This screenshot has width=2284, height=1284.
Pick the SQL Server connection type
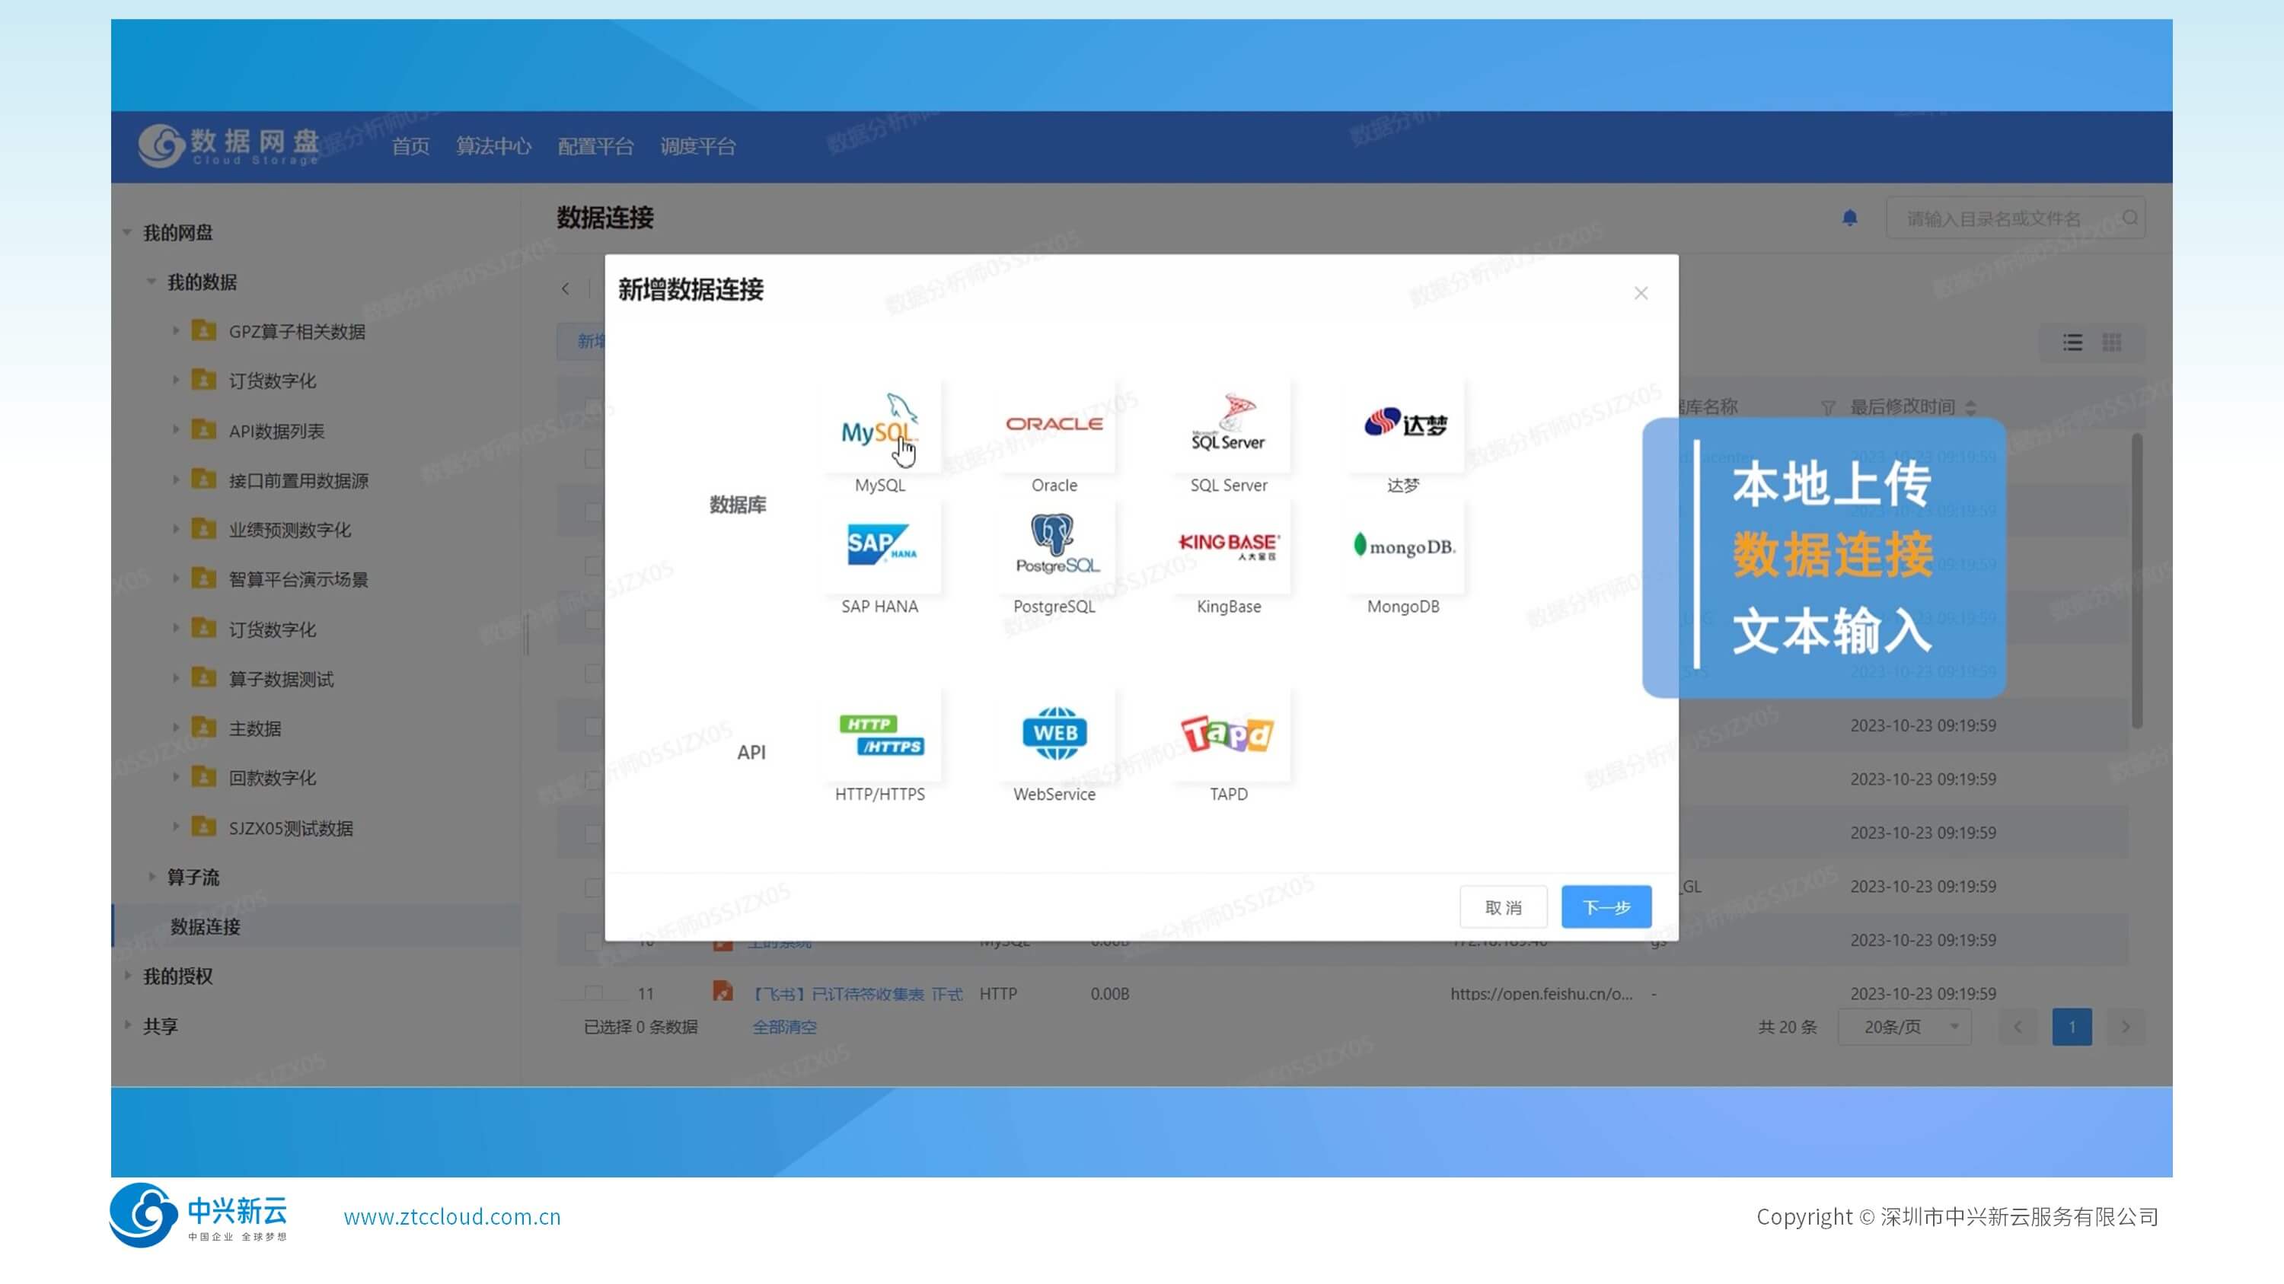pos(1228,425)
